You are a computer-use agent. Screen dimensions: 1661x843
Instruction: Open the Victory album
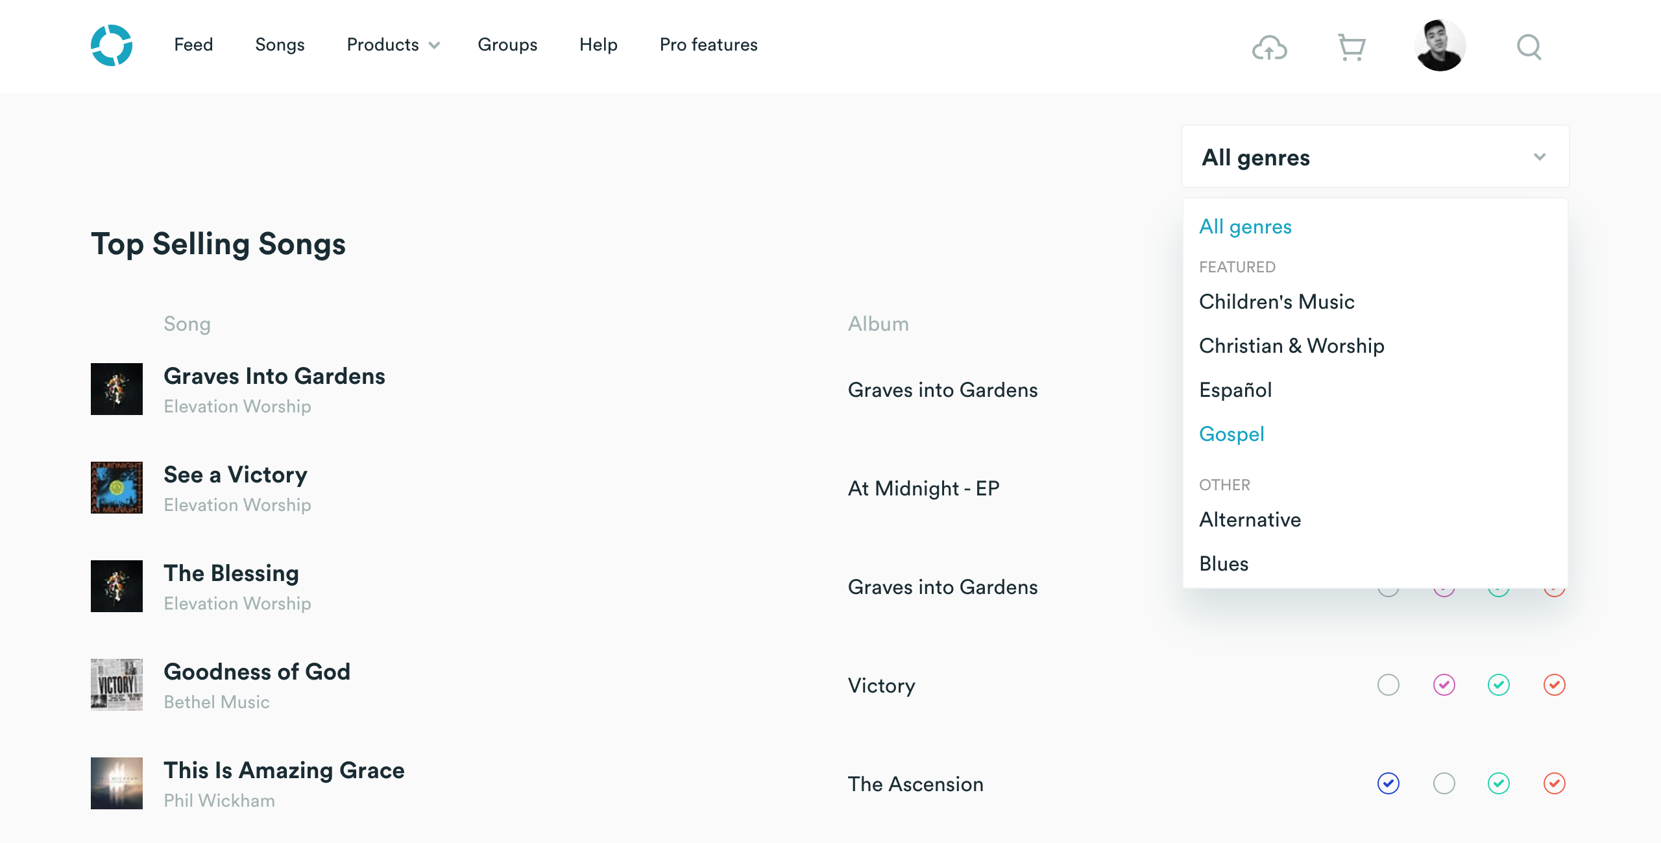[881, 685]
